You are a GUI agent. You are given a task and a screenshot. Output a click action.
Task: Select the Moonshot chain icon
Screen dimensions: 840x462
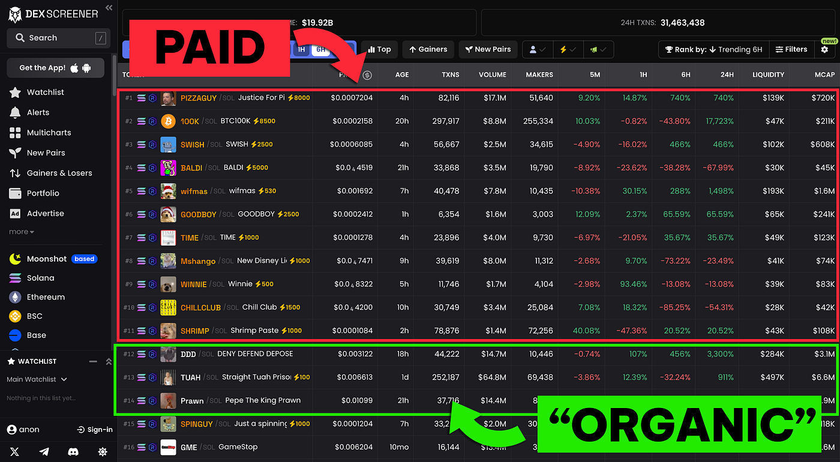coord(15,259)
